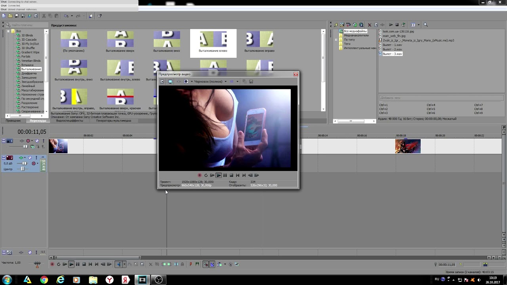This screenshot has height=285, width=507.
Task: Go to start in bottom transport bar
Action: tap(90, 264)
